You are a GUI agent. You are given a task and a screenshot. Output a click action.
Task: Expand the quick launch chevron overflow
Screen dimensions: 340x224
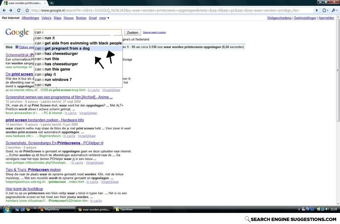(35, 209)
